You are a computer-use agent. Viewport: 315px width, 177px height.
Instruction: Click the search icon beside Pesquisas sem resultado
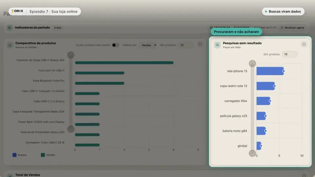click(x=217, y=45)
